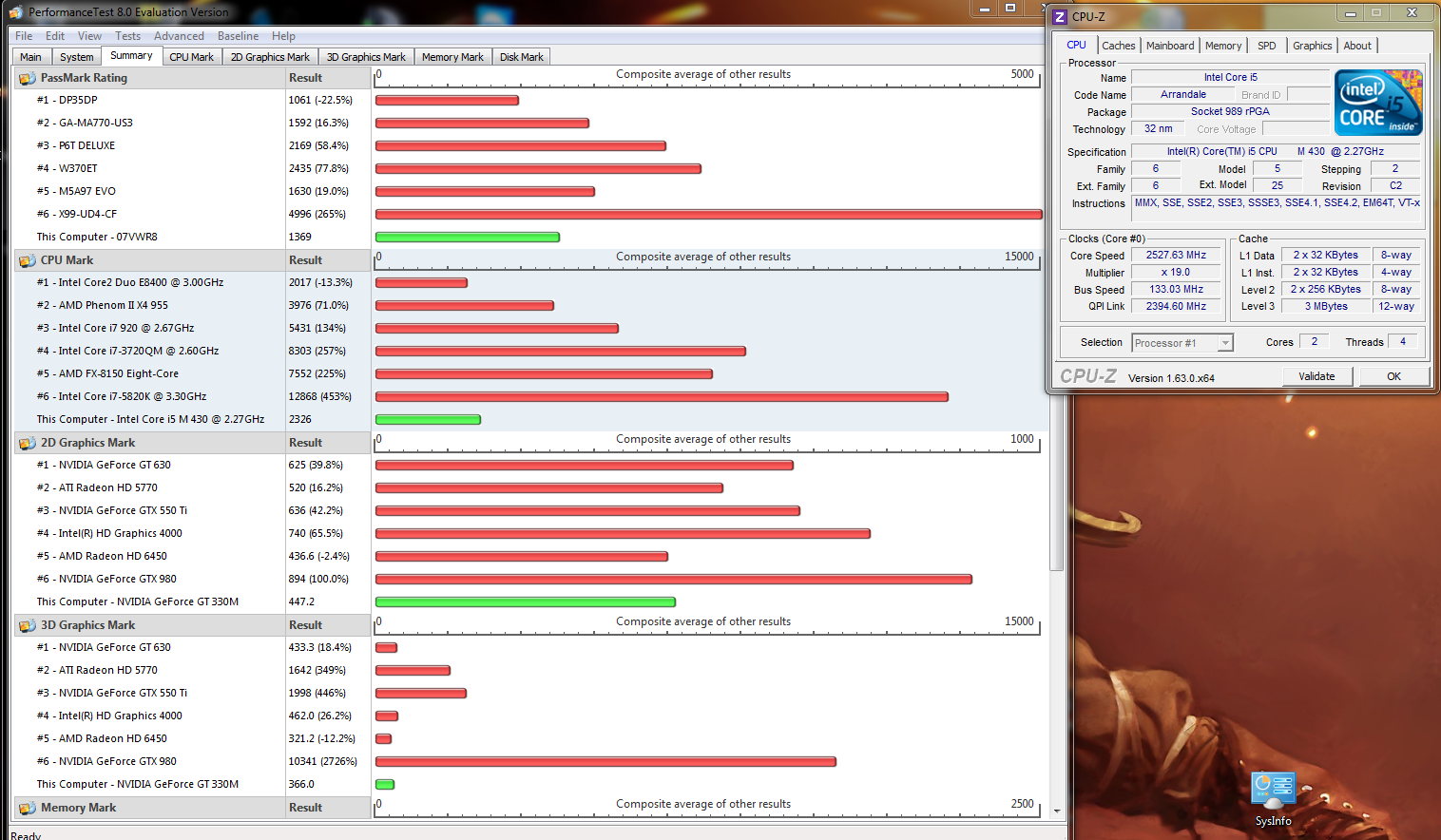The image size is (1441, 840).
Task: Open the Advanced menu
Action: [x=179, y=36]
